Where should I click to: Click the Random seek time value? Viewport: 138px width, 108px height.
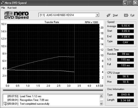coord(125,54)
